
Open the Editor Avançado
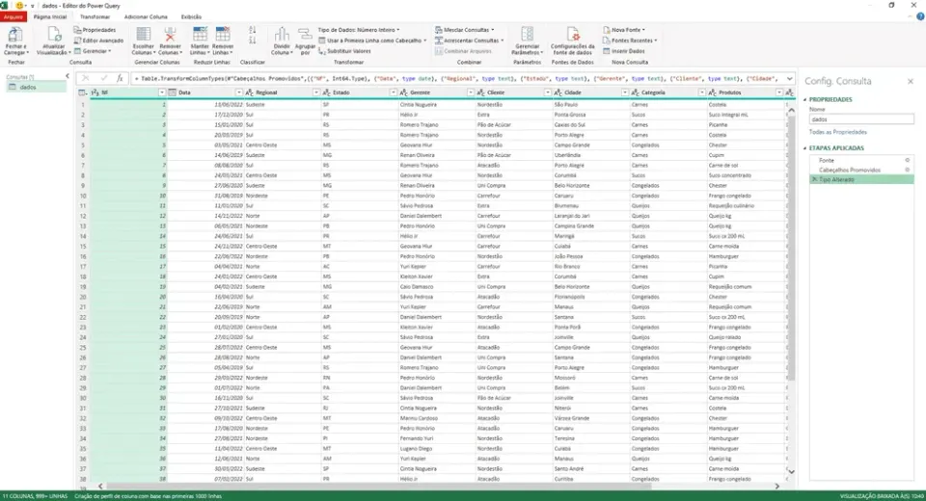(98, 40)
